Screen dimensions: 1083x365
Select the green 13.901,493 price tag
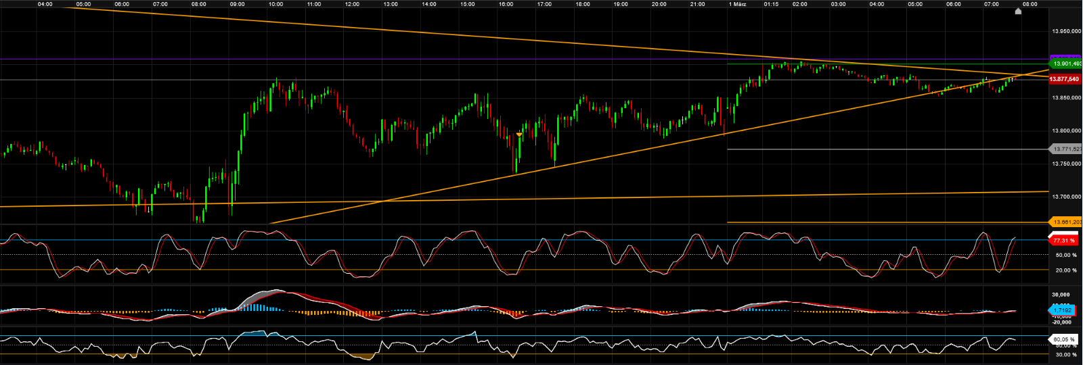tap(1065, 64)
